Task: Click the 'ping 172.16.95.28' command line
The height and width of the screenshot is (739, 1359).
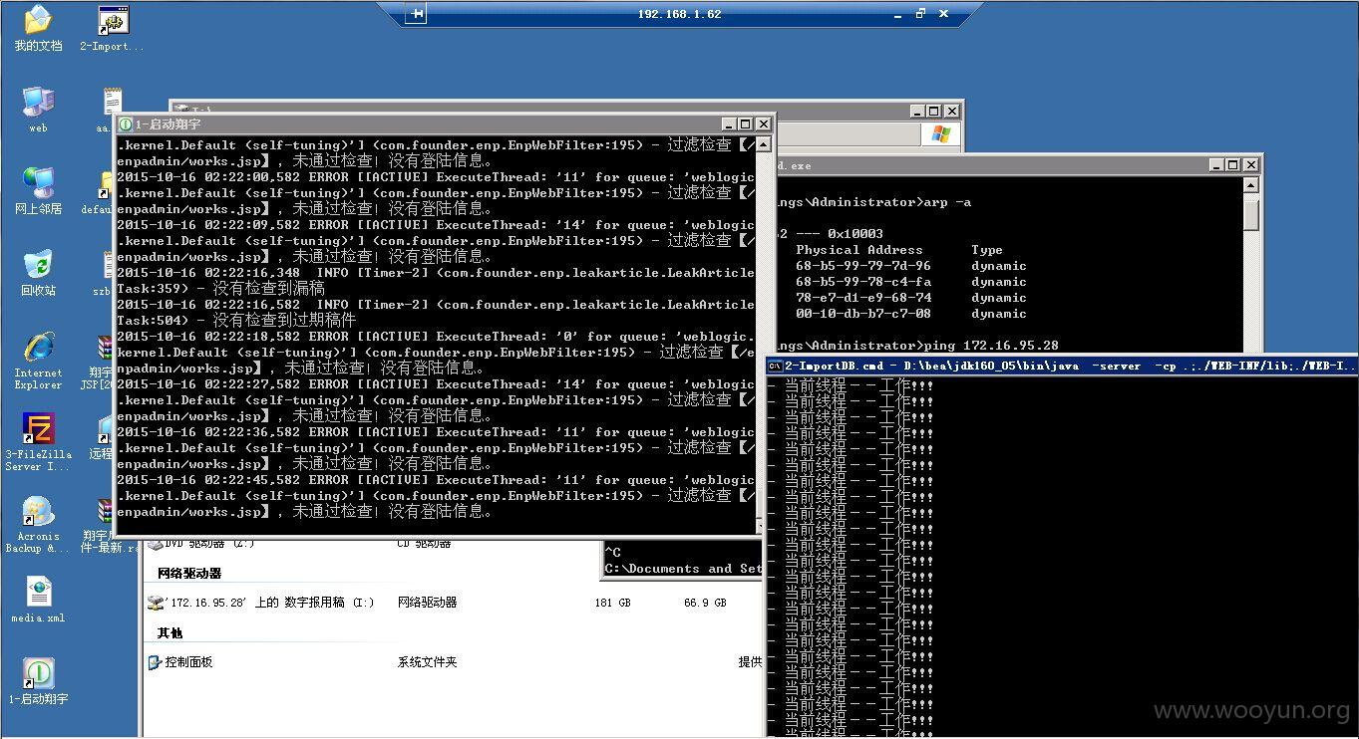Action: tap(992, 346)
